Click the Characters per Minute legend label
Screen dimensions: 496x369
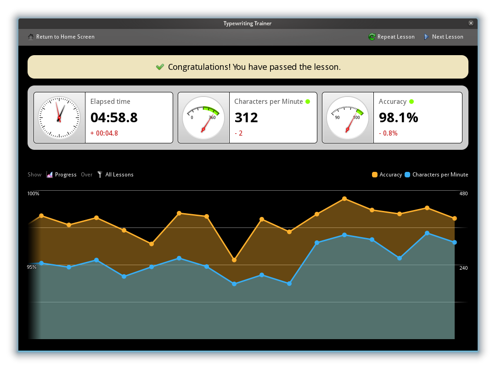point(440,175)
